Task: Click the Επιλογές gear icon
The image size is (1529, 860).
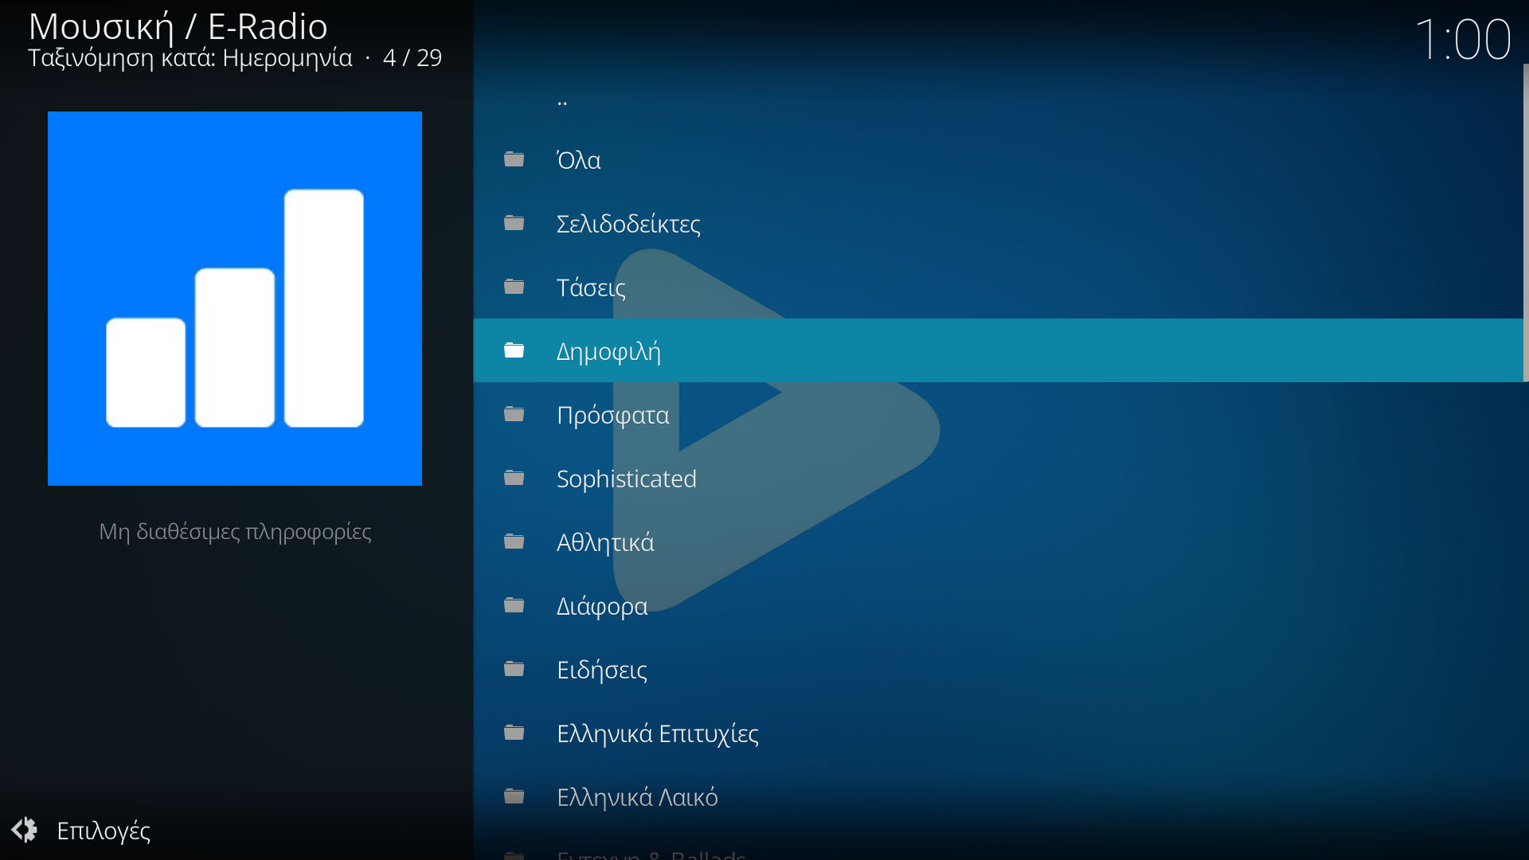Action: coord(25,830)
